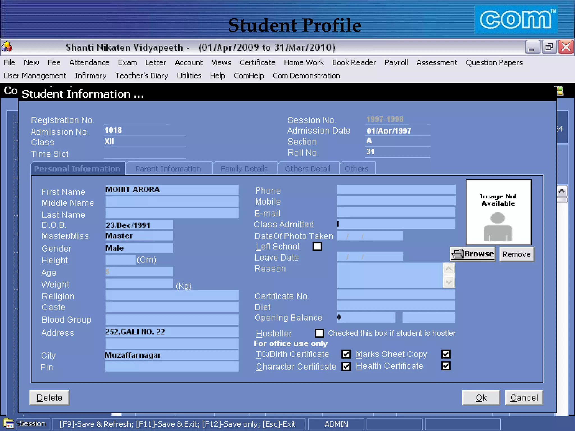Image resolution: width=575 pixels, height=431 pixels.
Task: Open the Attendance menu
Action: (x=89, y=62)
